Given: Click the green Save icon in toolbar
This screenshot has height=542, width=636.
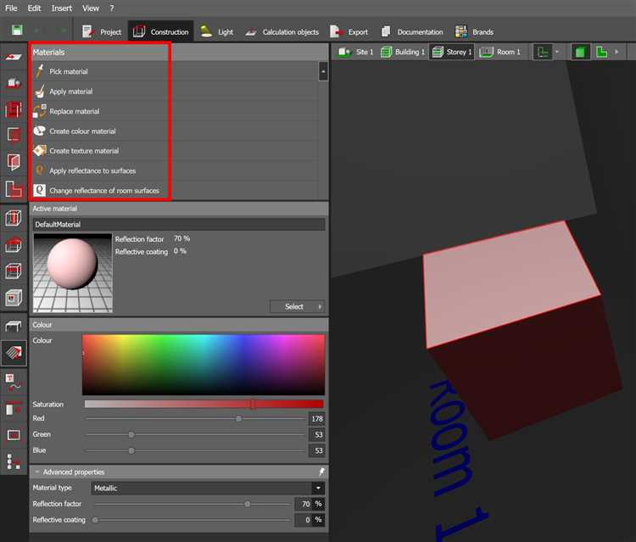Looking at the screenshot, I should [17, 30].
